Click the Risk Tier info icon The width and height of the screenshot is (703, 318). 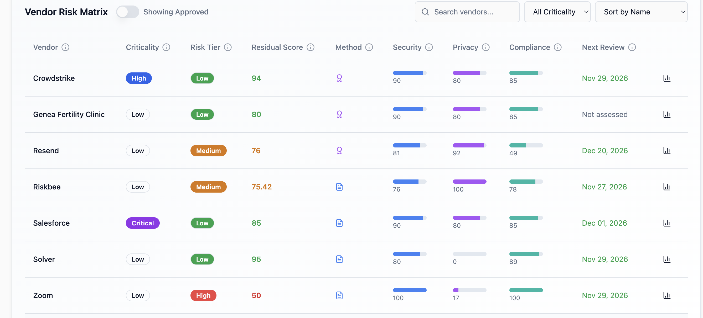(x=228, y=47)
